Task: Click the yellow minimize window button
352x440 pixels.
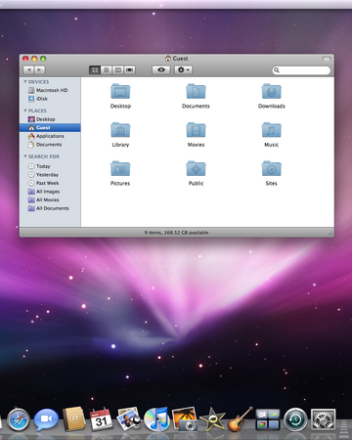Action: [34, 59]
